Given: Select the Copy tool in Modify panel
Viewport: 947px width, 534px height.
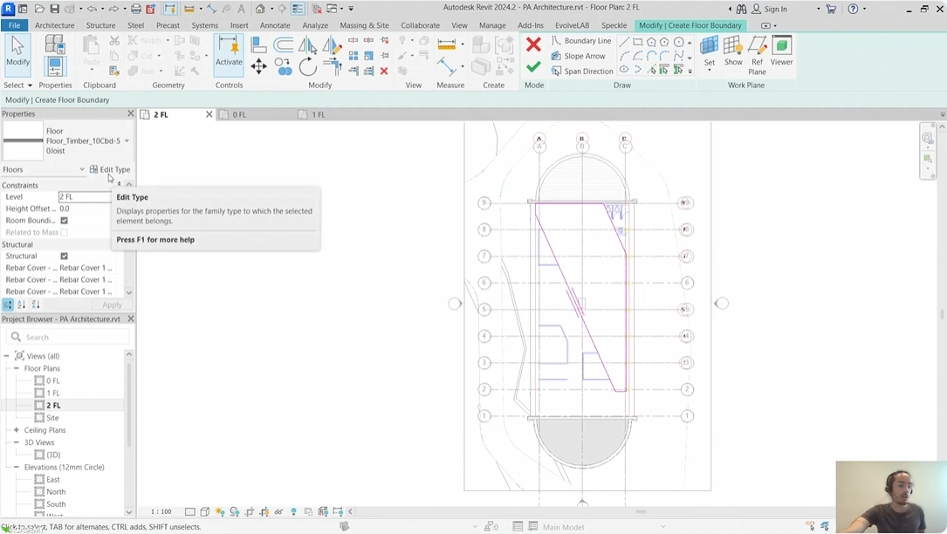Looking at the screenshot, I should pyautogui.click(x=284, y=66).
